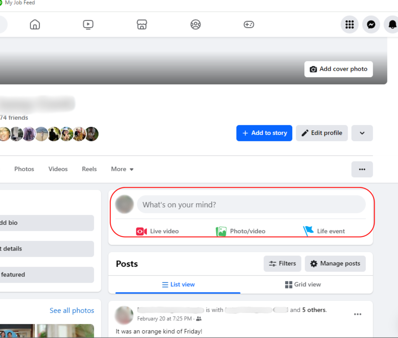
Task: Click the composer profile avatar
Action: (x=124, y=204)
